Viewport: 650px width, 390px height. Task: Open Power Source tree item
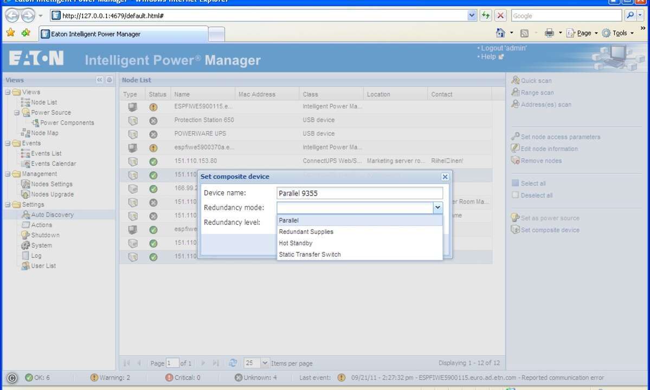click(x=51, y=113)
